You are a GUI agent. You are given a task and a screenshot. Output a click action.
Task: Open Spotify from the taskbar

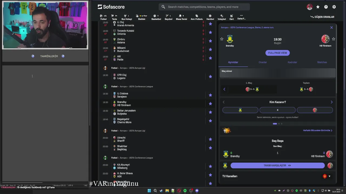pyautogui.click(x=185, y=190)
